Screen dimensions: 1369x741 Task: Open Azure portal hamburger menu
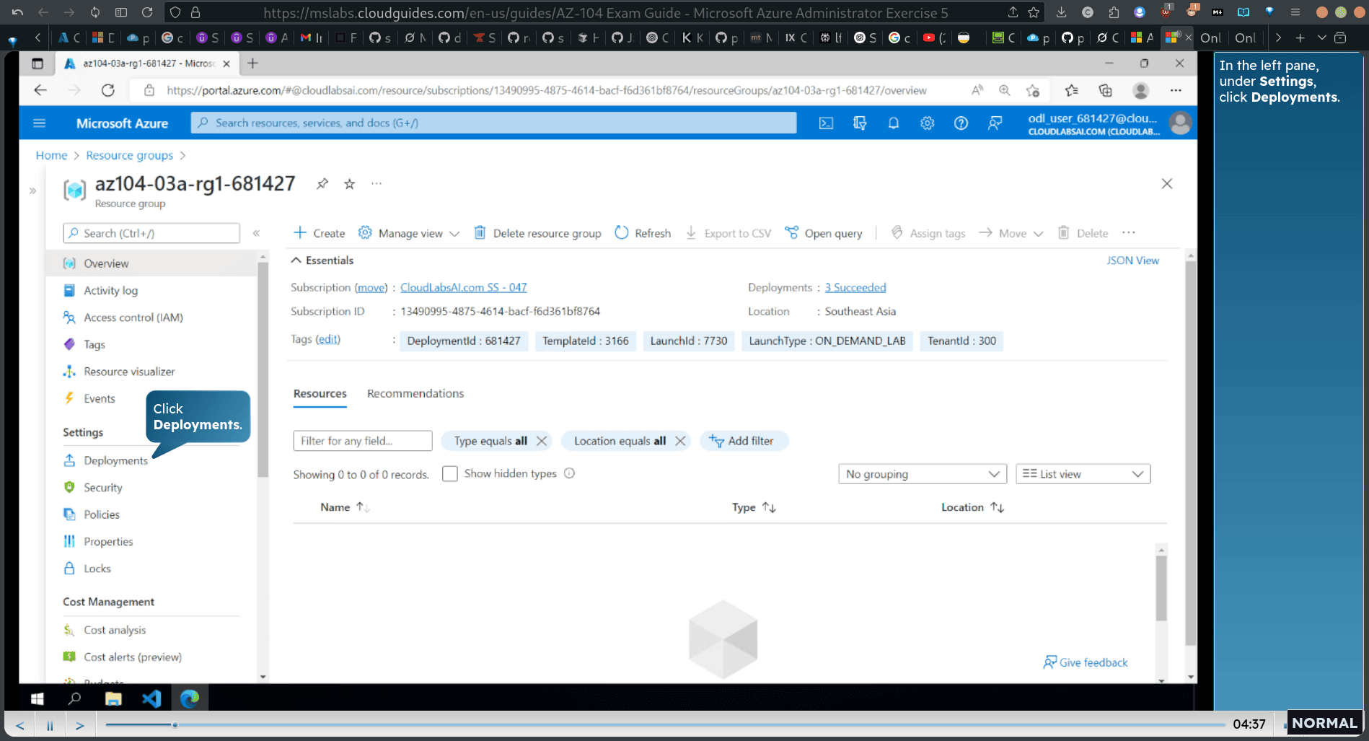40,123
